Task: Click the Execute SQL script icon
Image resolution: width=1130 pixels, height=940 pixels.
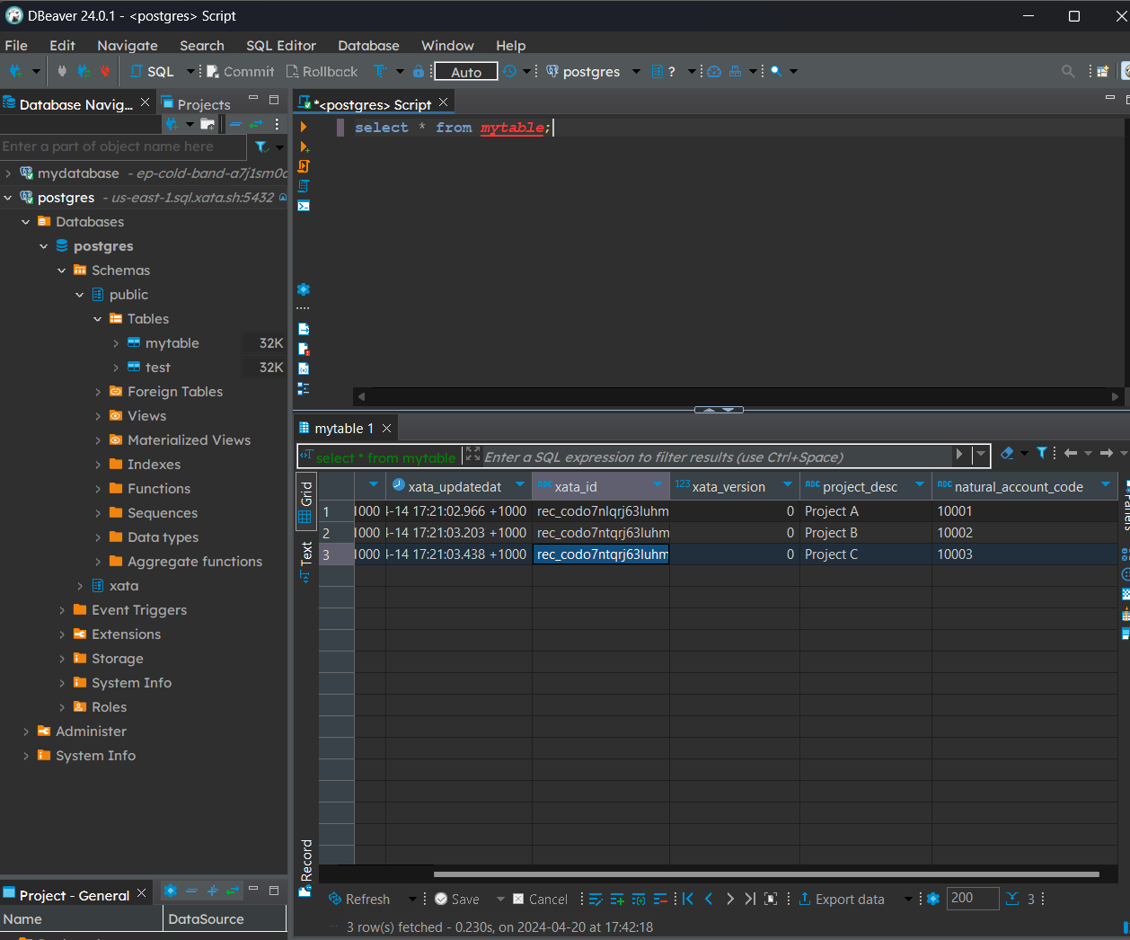Action: [304, 166]
